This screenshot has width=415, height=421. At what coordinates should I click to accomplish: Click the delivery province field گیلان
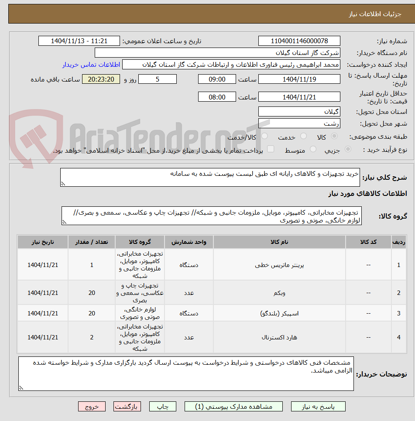(299, 112)
